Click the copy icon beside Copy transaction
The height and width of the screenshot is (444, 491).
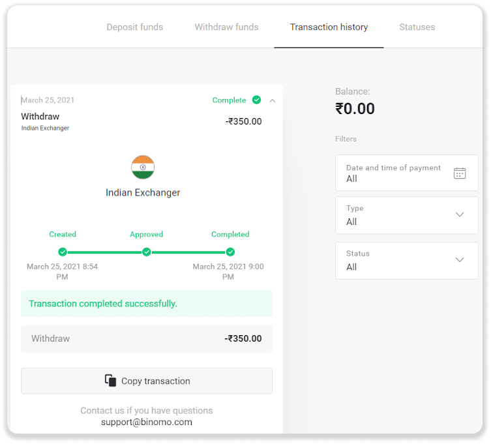111,381
